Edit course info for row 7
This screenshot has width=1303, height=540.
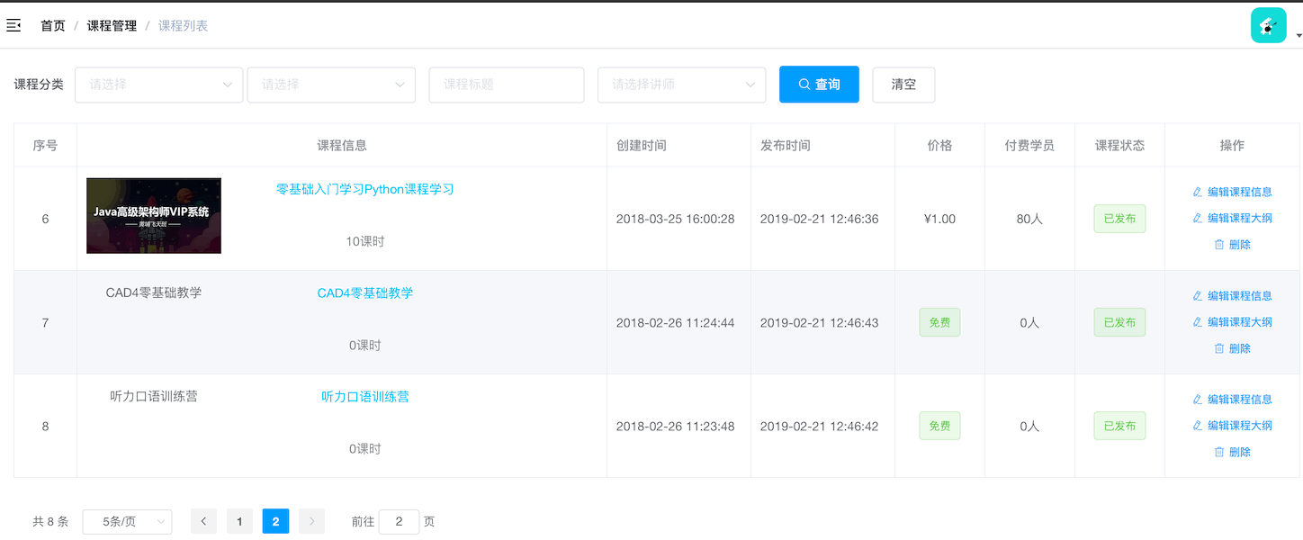coord(1232,295)
